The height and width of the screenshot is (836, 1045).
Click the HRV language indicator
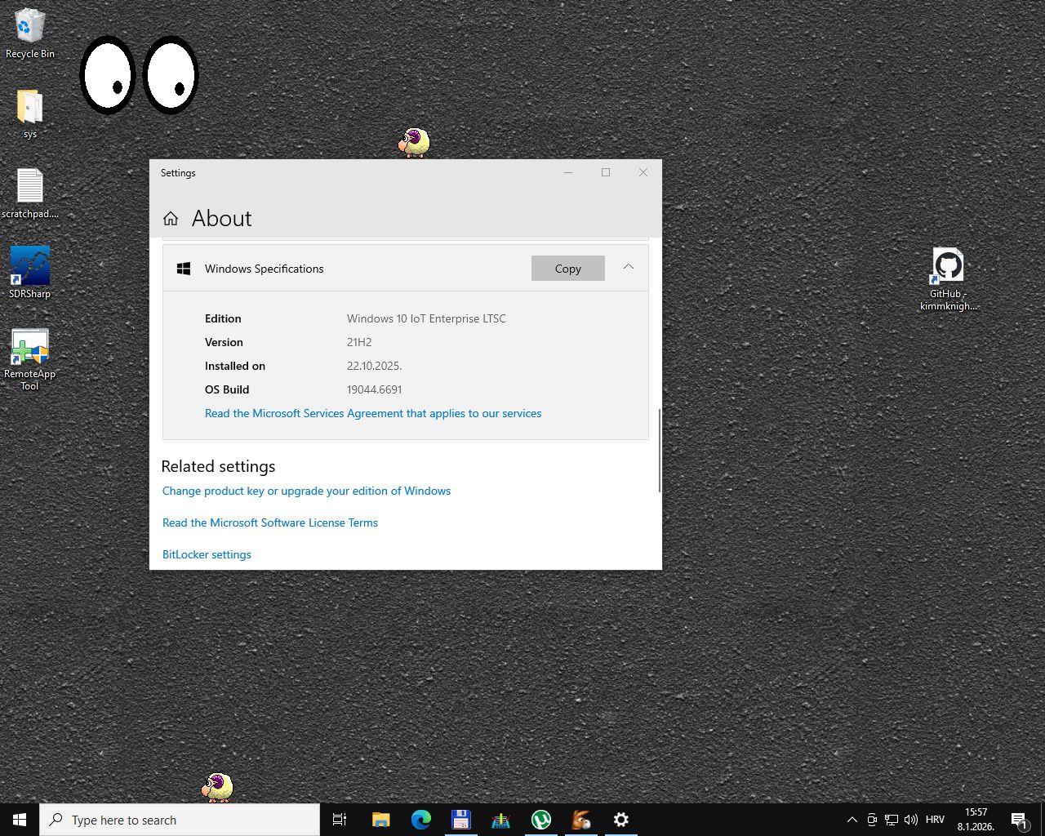[935, 820]
